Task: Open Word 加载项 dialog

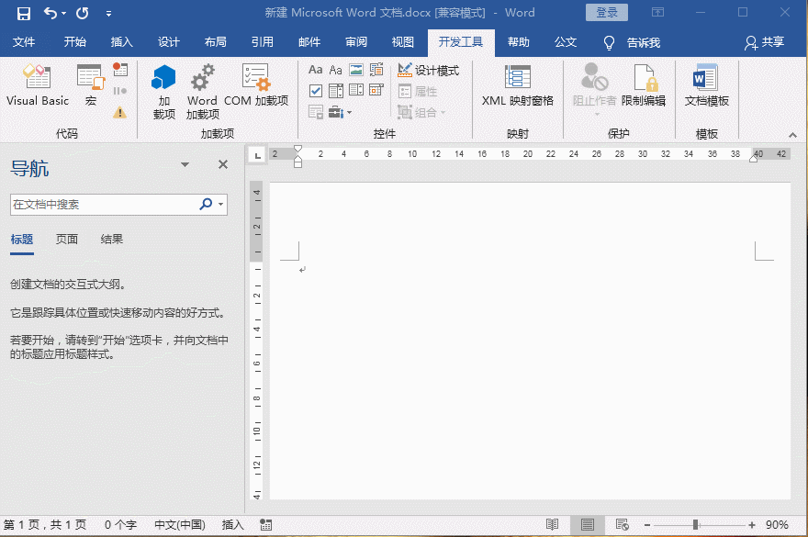Action: [x=203, y=92]
